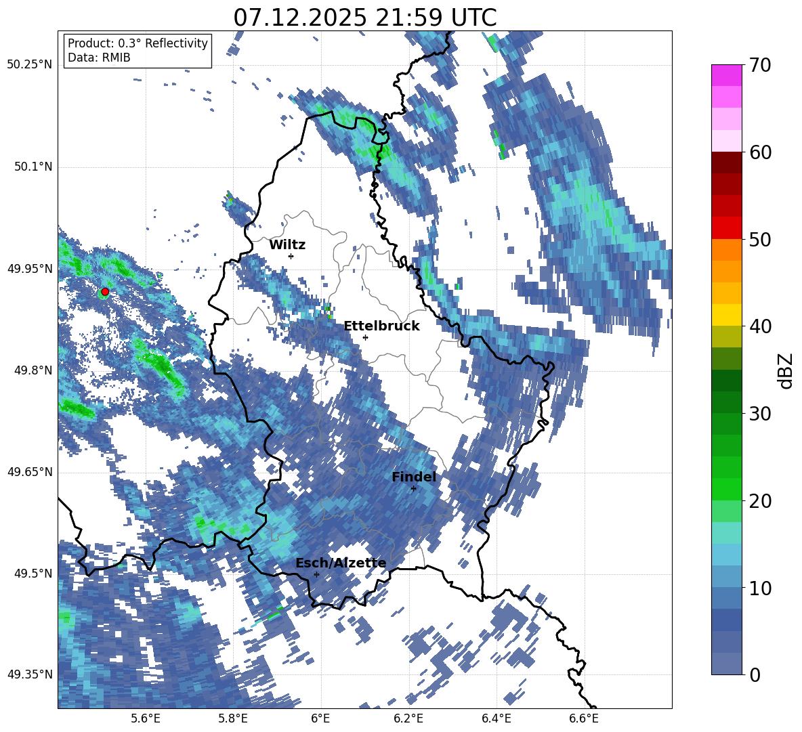802x732 pixels.
Task: Click the 49.5°N latitude label
Action: (33, 574)
